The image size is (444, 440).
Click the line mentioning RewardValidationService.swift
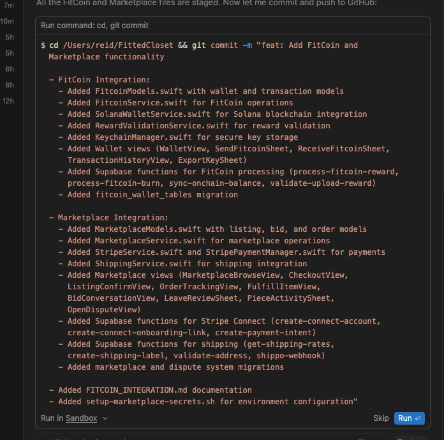pyautogui.click(x=194, y=126)
